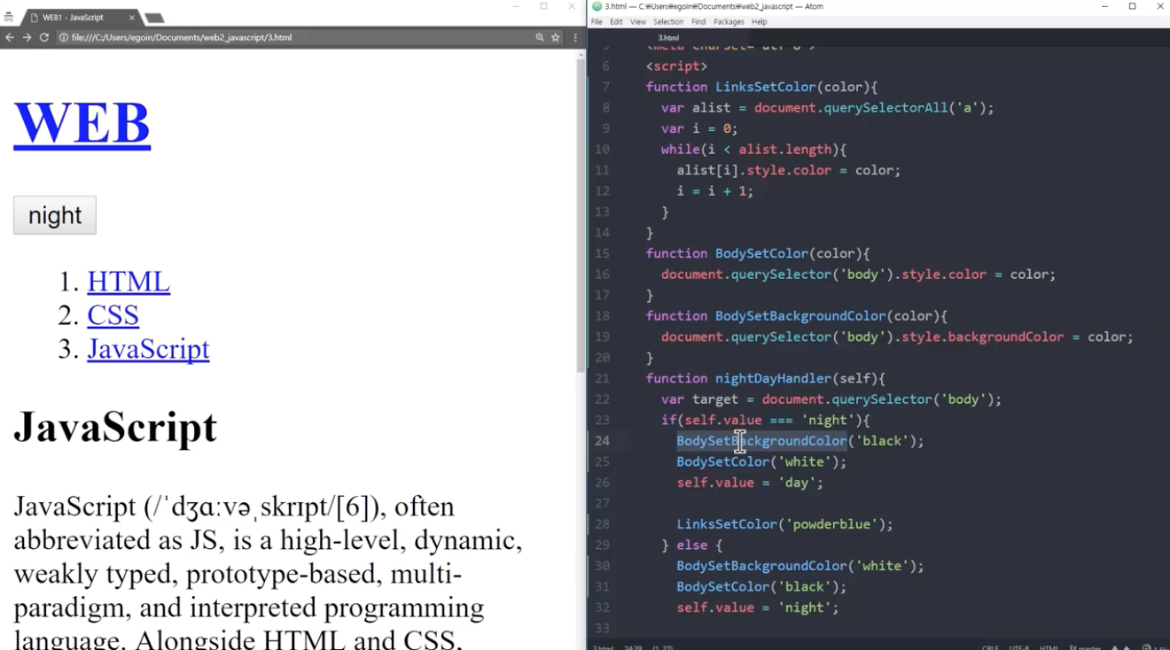Open Atom's Help menu
Image resolution: width=1170 pixels, height=650 pixels.
point(759,22)
